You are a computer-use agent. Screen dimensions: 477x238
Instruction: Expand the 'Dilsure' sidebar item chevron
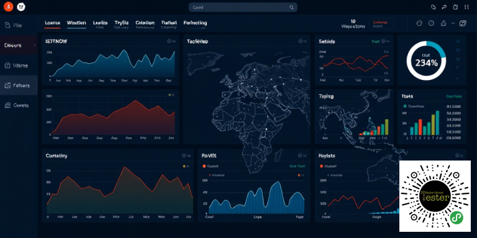[x=34, y=45]
